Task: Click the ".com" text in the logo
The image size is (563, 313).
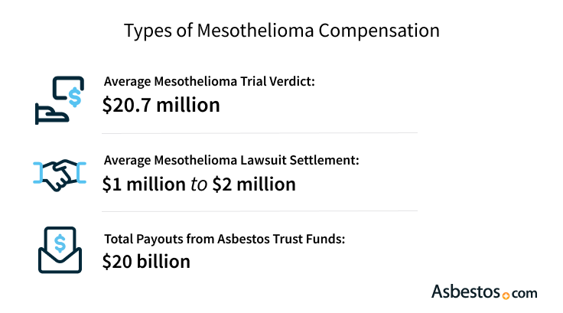Action: pyautogui.click(x=524, y=293)
